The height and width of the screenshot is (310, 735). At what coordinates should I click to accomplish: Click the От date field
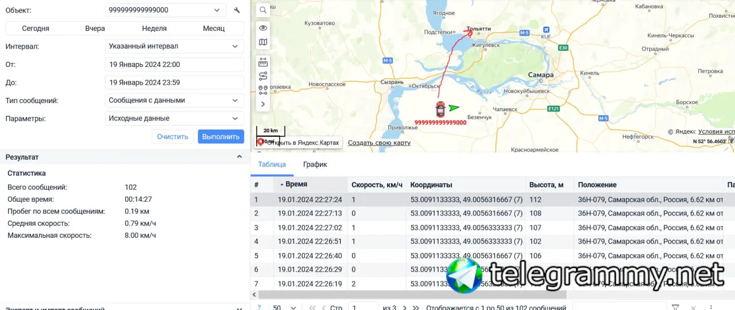175,65
